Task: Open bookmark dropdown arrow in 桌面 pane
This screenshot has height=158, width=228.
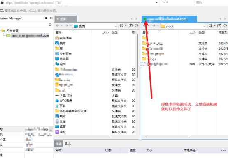Action: [x=126, y=26]
